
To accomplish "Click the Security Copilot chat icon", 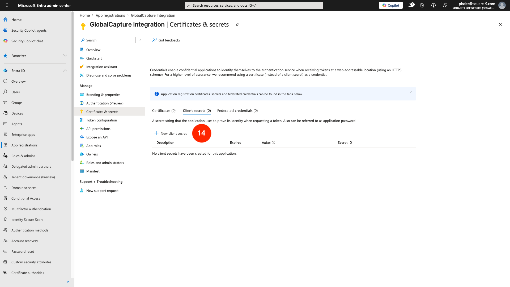I will (5, 41).
